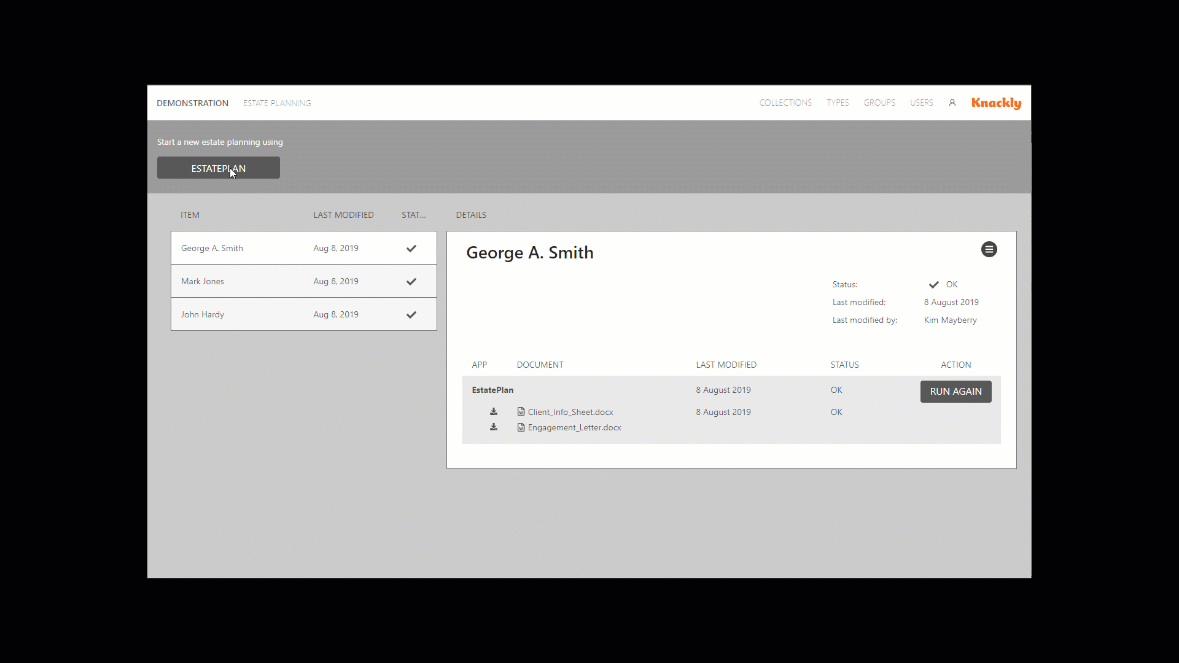This screenshot has width=1179, height=663.
Task: Click the OK status checkmark in details
Action: [933, 284]
